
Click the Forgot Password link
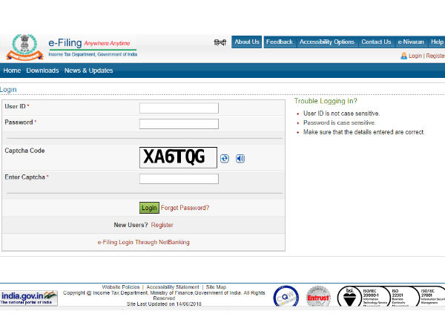click(x=185, y=208)
